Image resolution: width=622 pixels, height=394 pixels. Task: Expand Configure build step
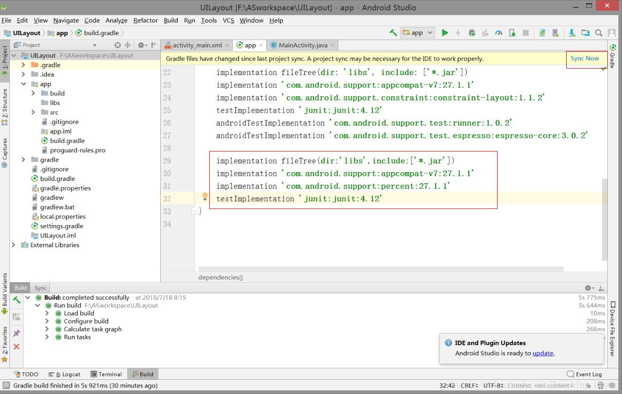tap(47, 321)
